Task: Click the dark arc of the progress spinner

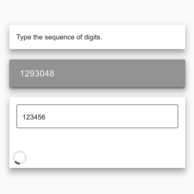Action: coord(17,163)
